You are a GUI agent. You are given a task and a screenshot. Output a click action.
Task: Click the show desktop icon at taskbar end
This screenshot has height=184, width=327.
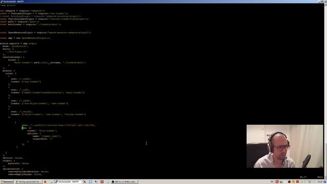click(325, 182)
